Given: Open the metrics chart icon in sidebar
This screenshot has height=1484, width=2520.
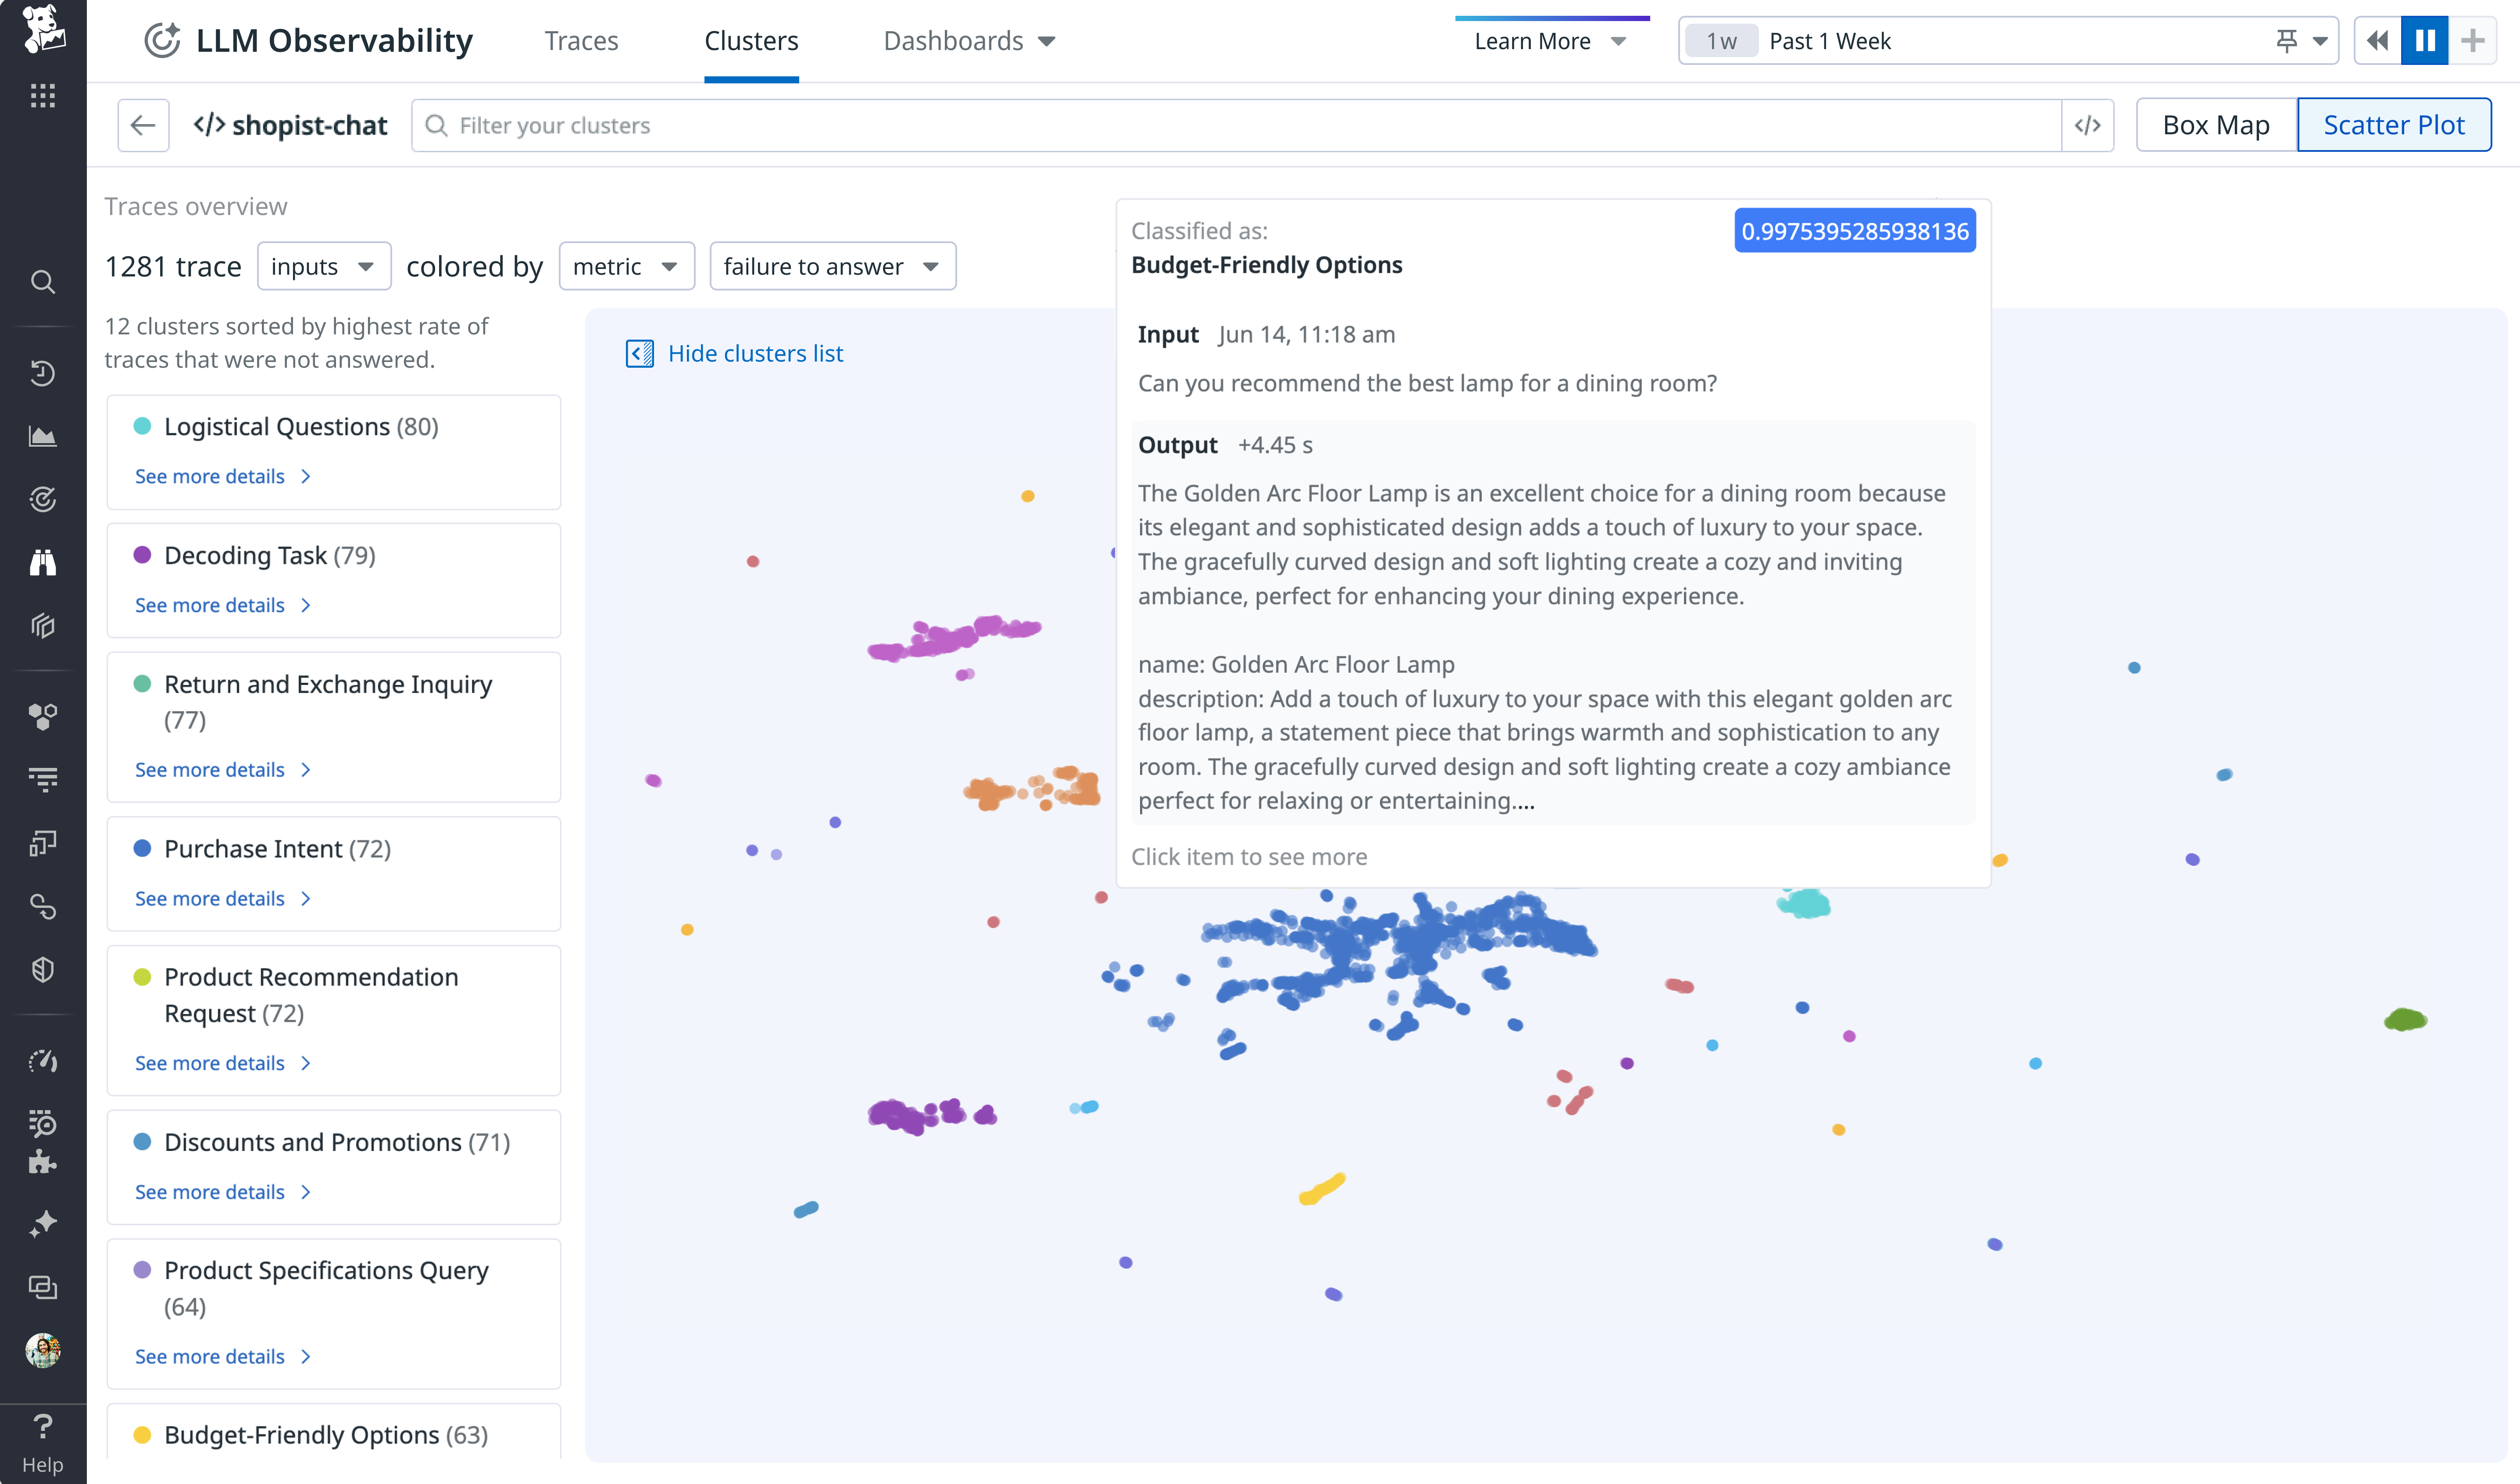Looking at the screenshot, I should click(43, 435).
